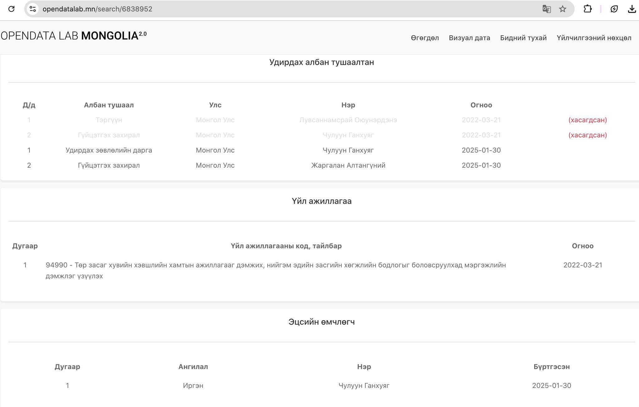Click the OPENDATA LAB MONGOLIA logo
Viewport: 639px width, 407px height.
74,36
